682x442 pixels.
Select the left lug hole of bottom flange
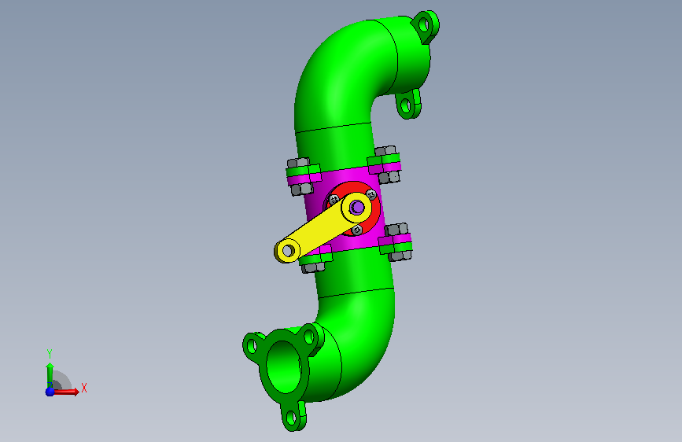pos(252,347)
